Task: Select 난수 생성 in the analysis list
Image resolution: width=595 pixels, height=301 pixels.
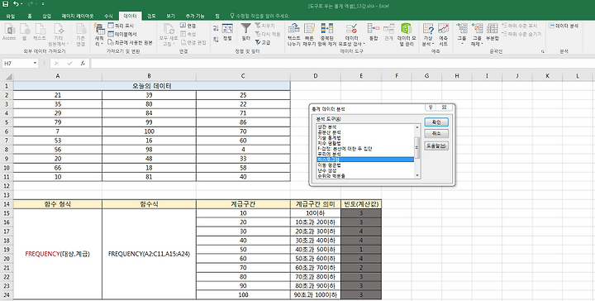Action: [x=327, y=170]
